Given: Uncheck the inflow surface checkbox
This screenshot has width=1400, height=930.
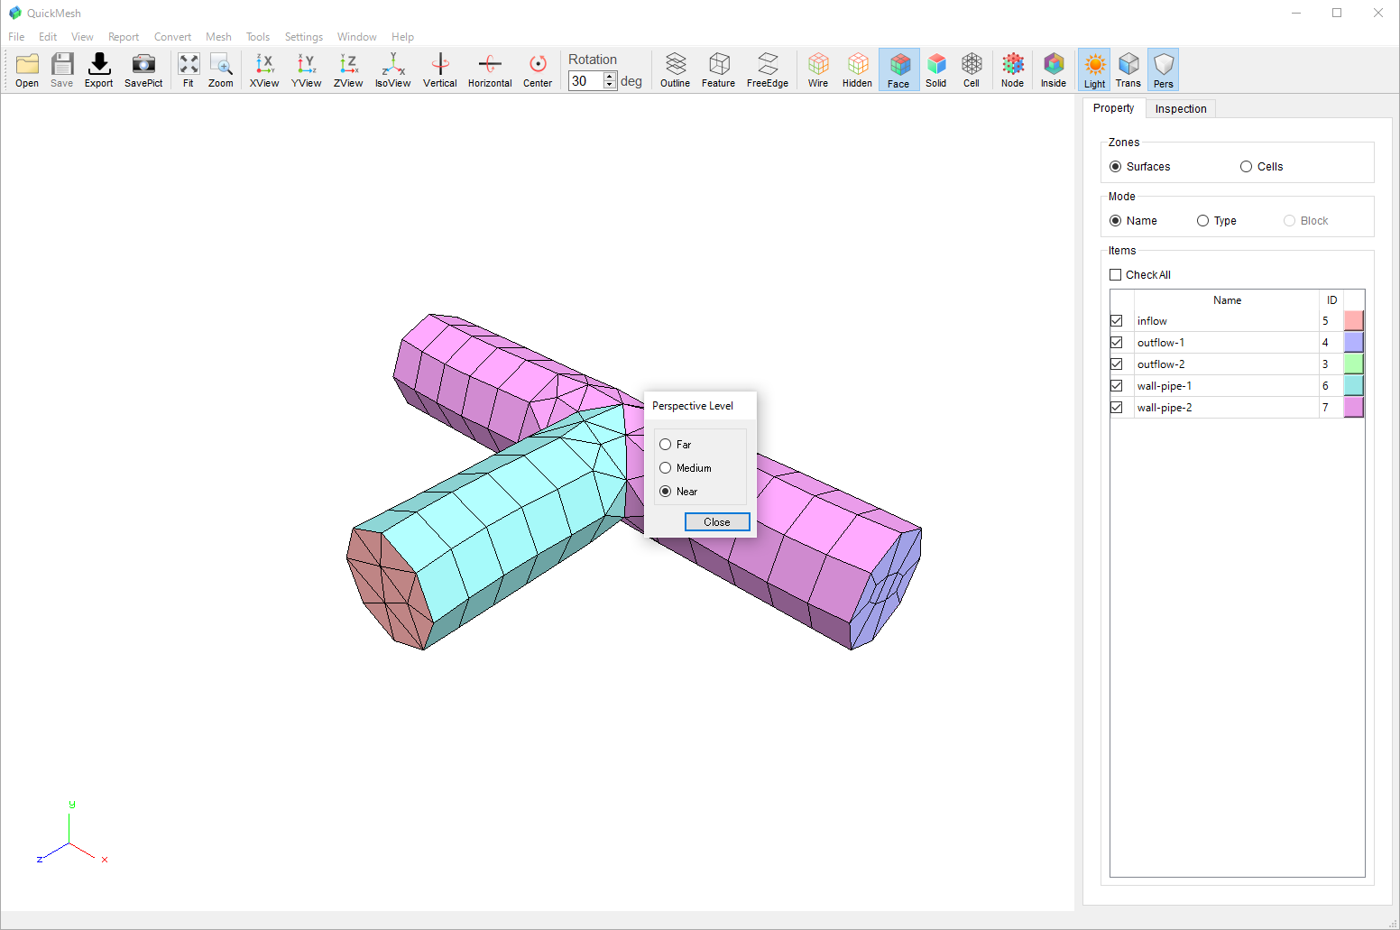Looking at the screenshot, I should click(1117, 321).
